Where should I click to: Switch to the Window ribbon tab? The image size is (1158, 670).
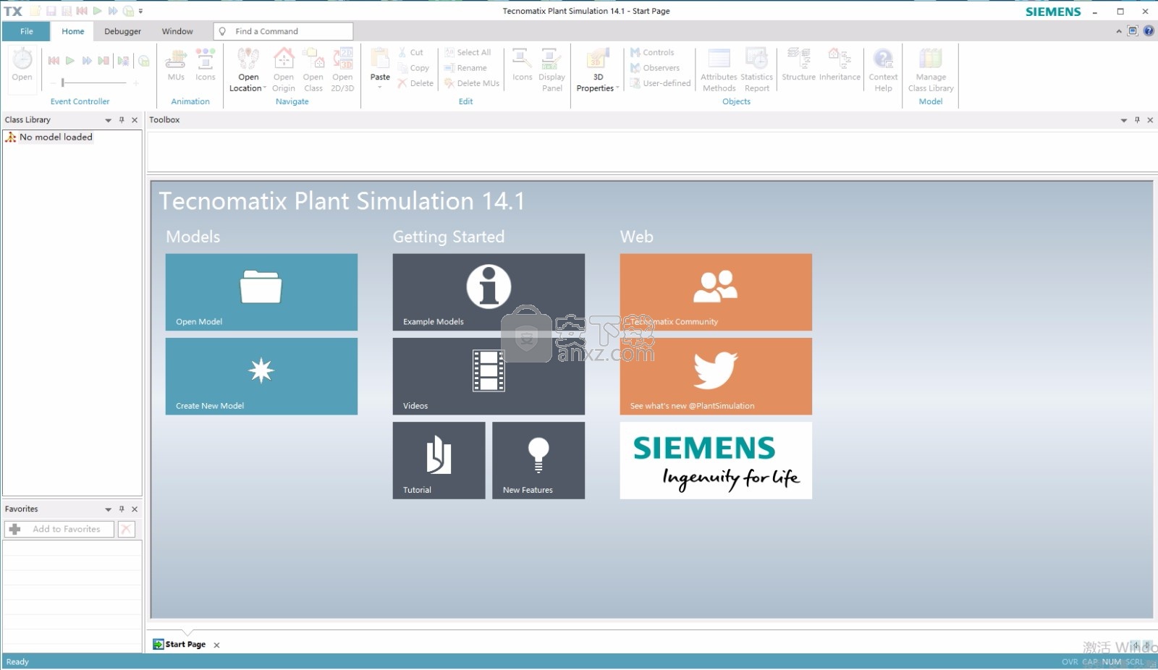177,31
